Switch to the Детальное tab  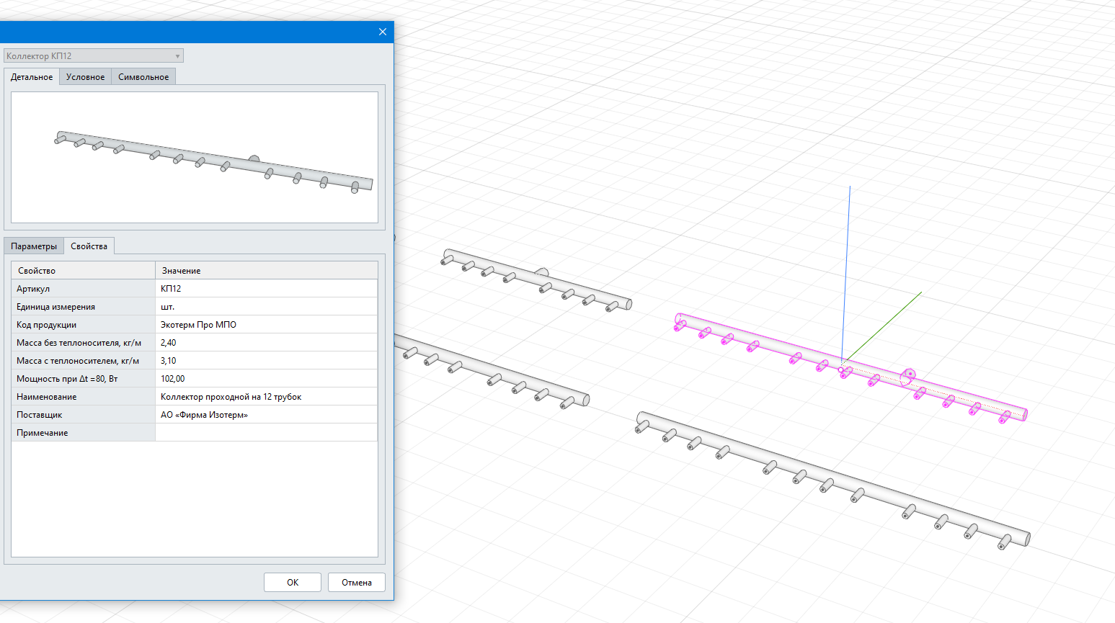click(x=32, y=77)
